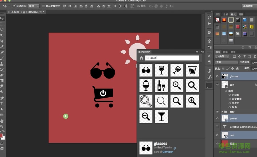Select the Magic Wand tool
Viewport: 257px width, 157px height.
click(2, 36)
